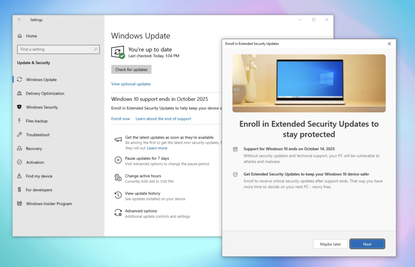Viewport: 415px width, 267px height.
Task: Open the View update history option
Action: [143, 193]
